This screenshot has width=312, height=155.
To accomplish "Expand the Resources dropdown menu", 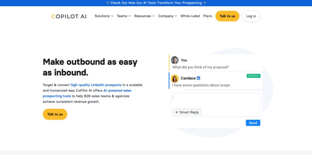I will pos(144,16).
